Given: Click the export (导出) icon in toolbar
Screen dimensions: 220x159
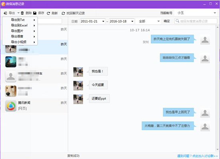Looking at the screenshot, I should (x=5, y=13).
